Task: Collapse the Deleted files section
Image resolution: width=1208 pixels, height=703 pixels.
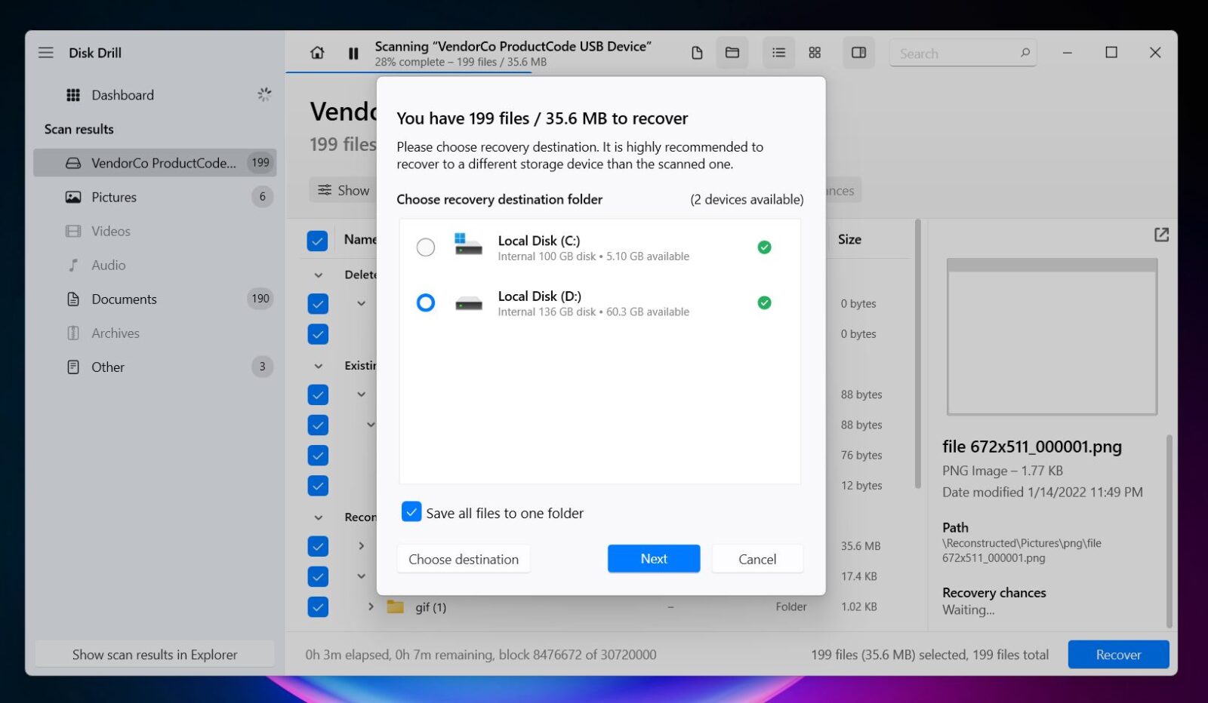Action: [317, 274]
